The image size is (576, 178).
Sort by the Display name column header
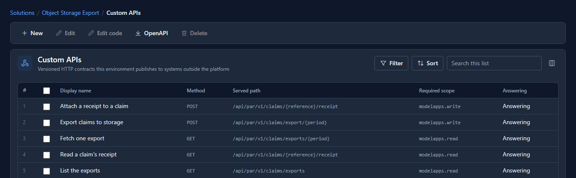tap(75, 91)
